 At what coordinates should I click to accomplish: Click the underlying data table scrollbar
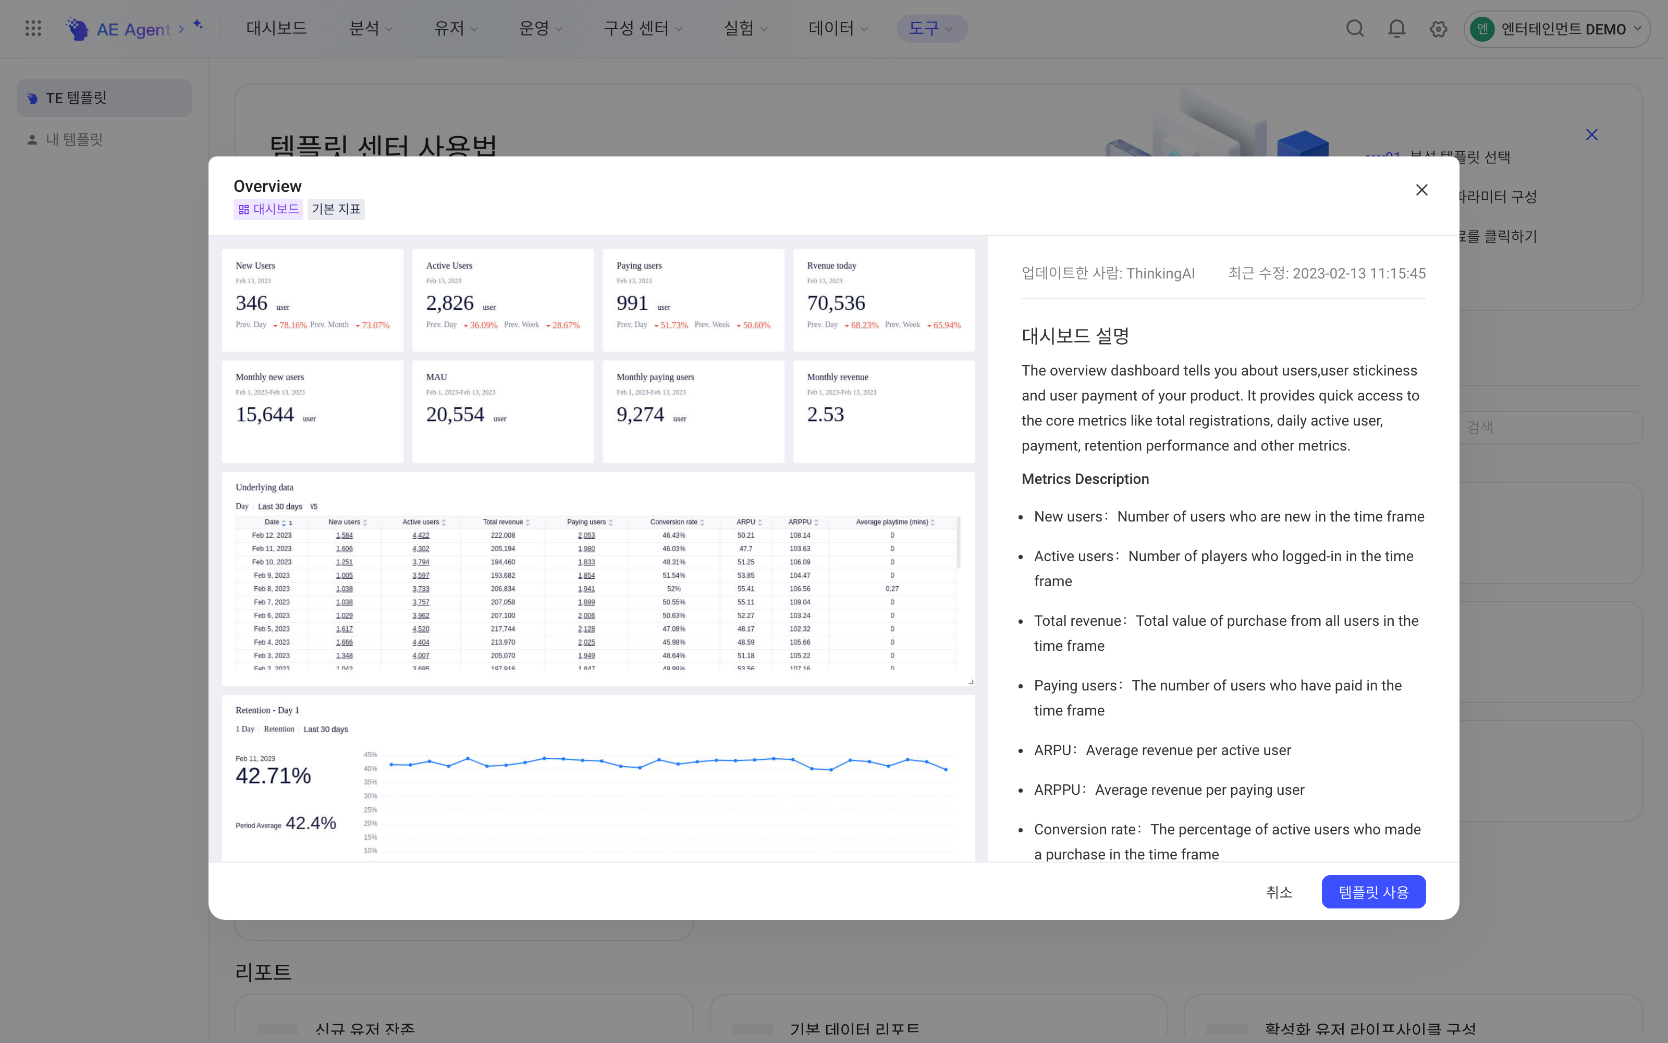[958, 543]
